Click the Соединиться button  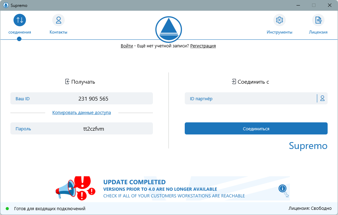256,129
